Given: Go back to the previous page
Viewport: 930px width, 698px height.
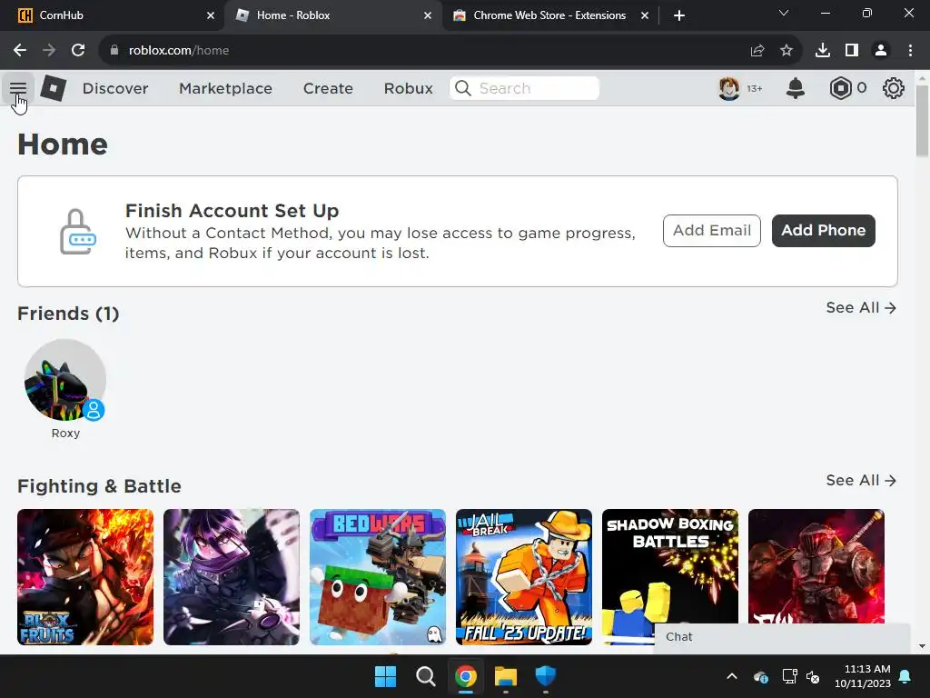Looking at the screenshot, I should pyautogui.click(x=20, y=51).
